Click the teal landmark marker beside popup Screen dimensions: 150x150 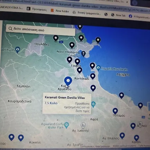[x=93, y=104]
